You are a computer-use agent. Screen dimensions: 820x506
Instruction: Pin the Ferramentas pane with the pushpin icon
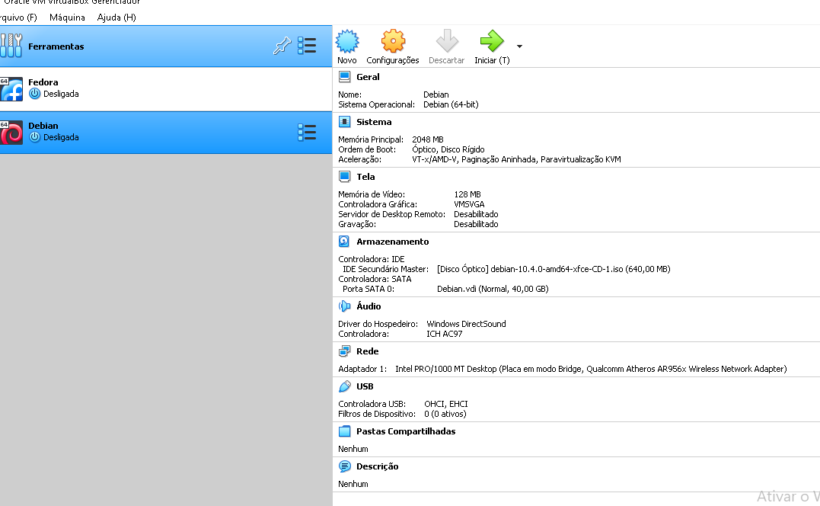coord(282,46)
